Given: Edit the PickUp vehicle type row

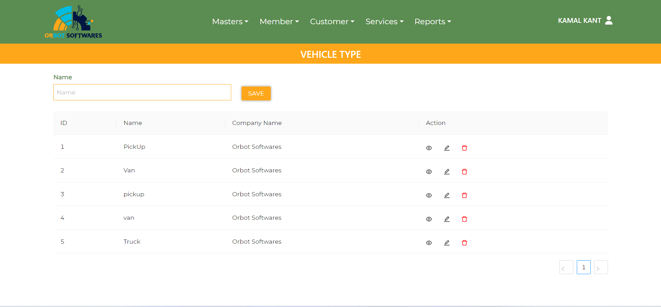Looking at the screenshot, I should [x=447, y=148].
